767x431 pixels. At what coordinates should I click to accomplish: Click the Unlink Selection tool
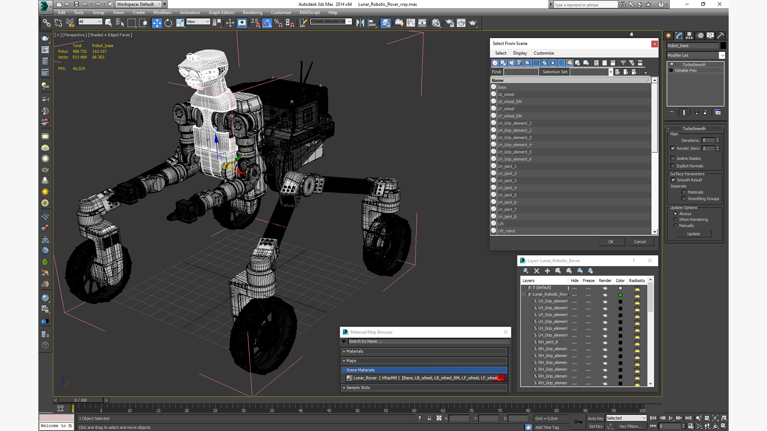pos(58,23)
